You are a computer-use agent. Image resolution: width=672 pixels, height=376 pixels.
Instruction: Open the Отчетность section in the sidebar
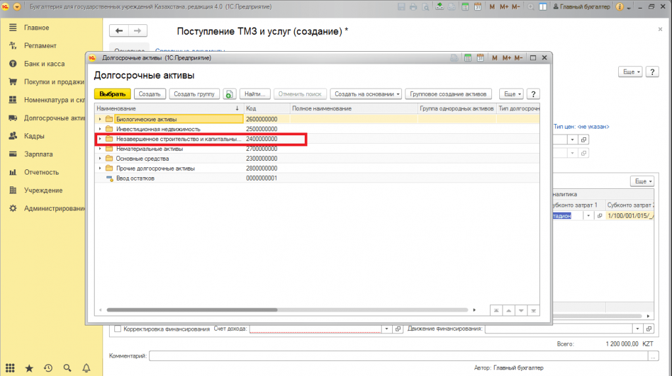tap(41, 172)
